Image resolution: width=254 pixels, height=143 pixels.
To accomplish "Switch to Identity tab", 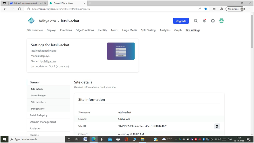I will click(x=102, y=30).
